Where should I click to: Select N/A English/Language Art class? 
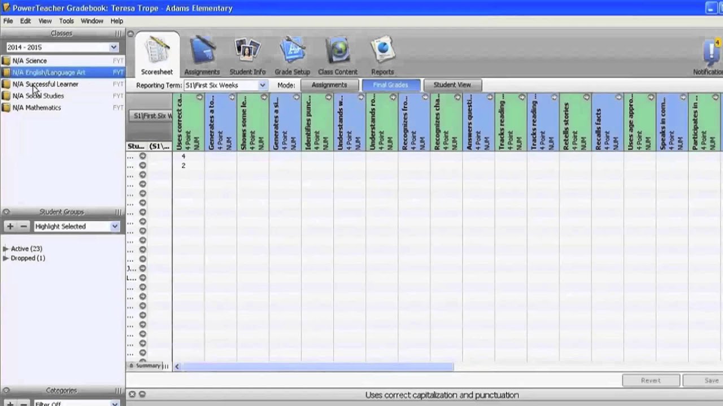(x=62, y=73)
